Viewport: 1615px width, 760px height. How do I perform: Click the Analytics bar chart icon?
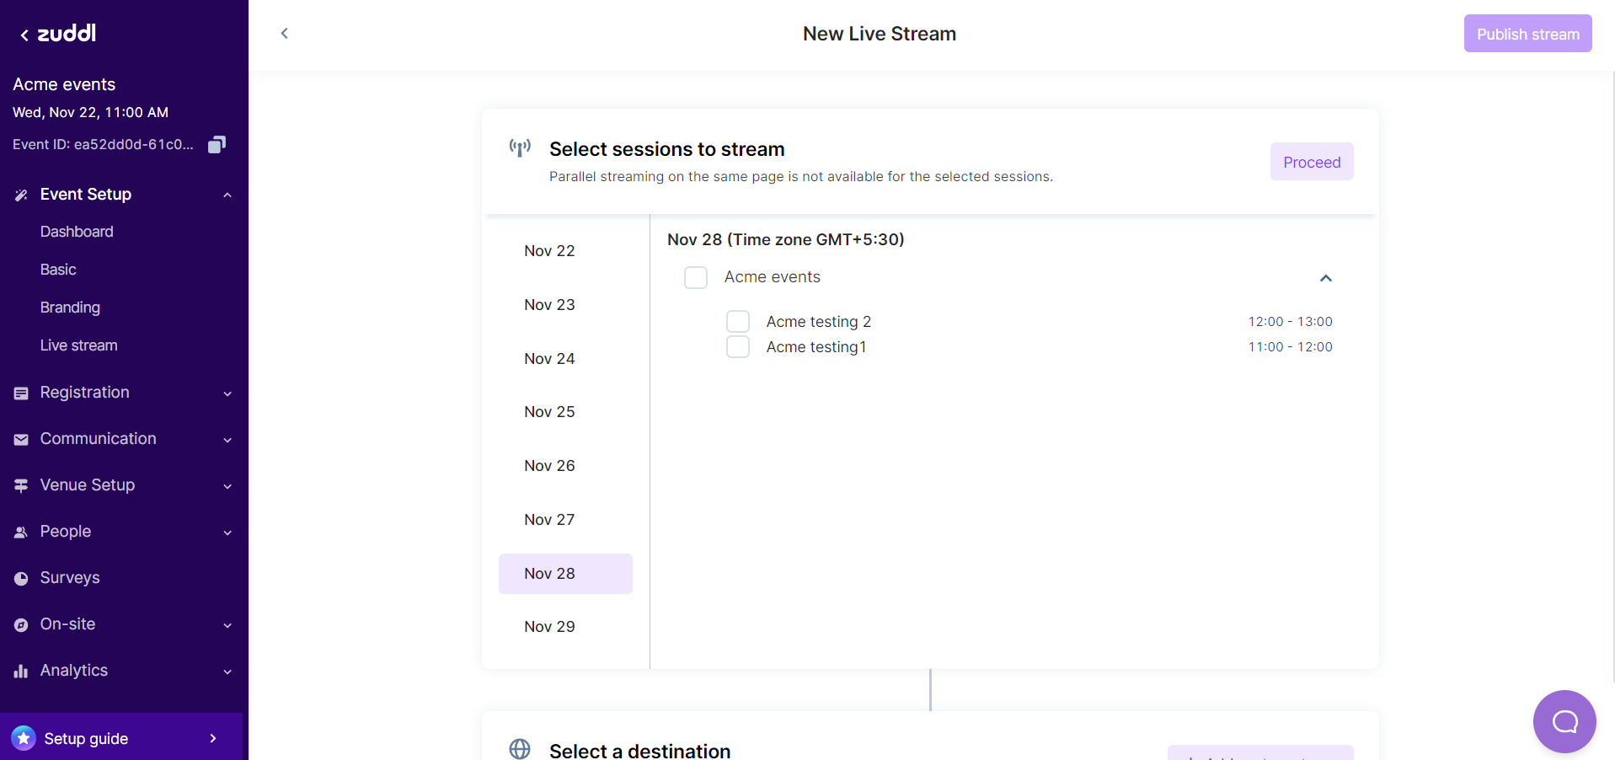tap(21, 671)
